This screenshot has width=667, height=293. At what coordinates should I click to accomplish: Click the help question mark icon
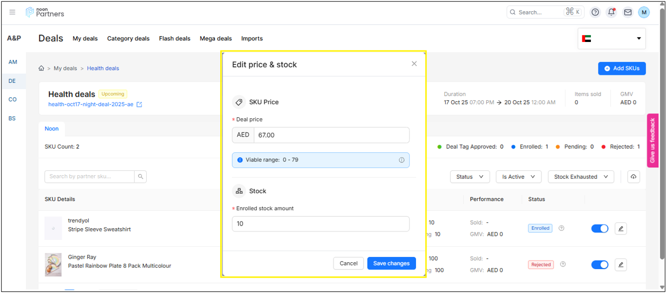595,12
